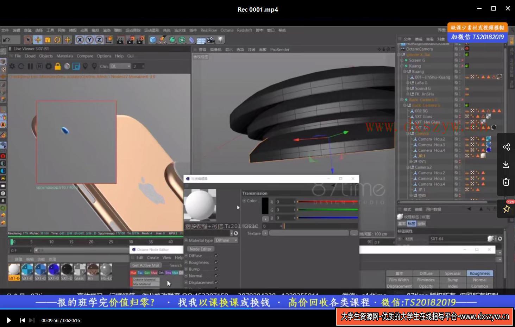Collapse the Camera.2 group
Image resolution: width=515 pixels, height=327 pixels.
click(x=408, y=167)
